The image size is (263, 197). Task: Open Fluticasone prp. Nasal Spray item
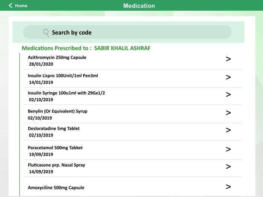point(133,168)
